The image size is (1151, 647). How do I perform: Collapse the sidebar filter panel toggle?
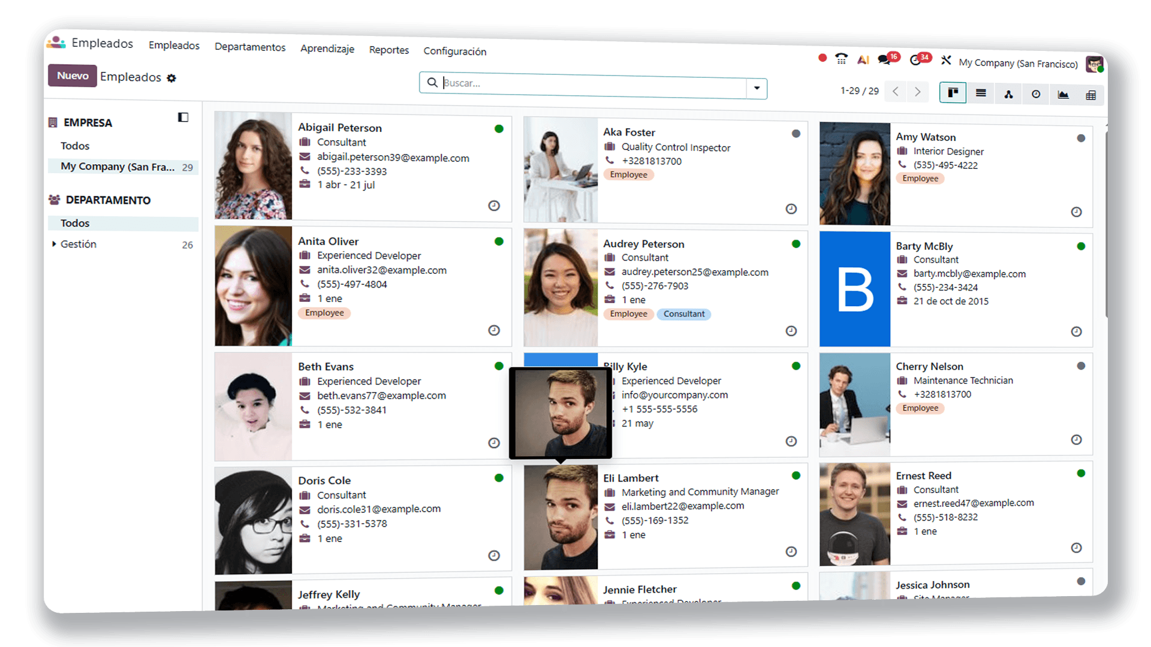[x=183, y=117]
